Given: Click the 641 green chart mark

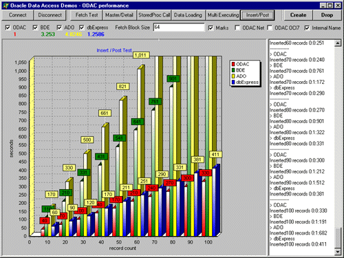Looking at the screenshot, I should [137, 122].
